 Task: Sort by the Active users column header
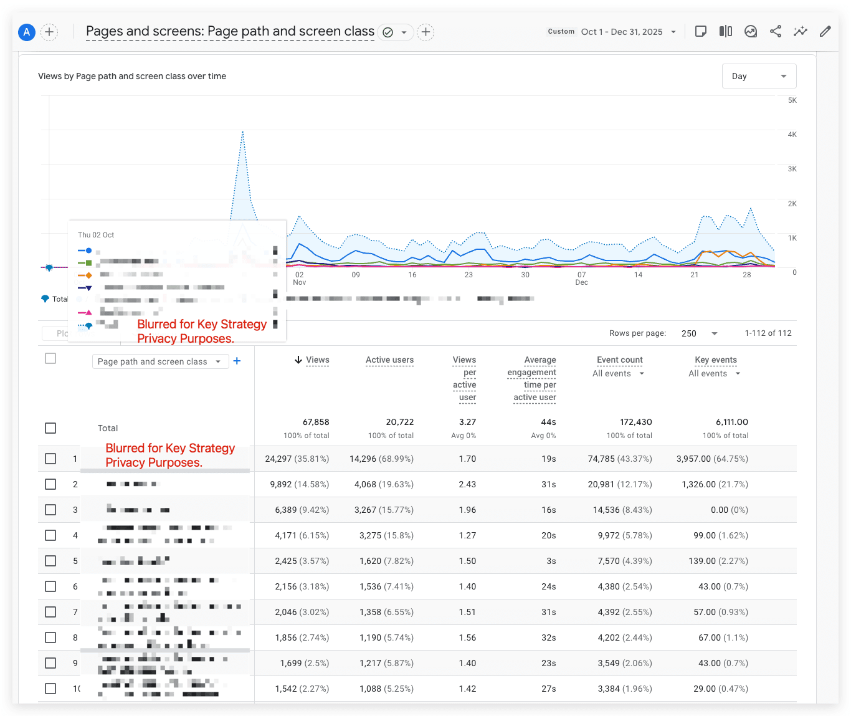(x=389, y=360)
